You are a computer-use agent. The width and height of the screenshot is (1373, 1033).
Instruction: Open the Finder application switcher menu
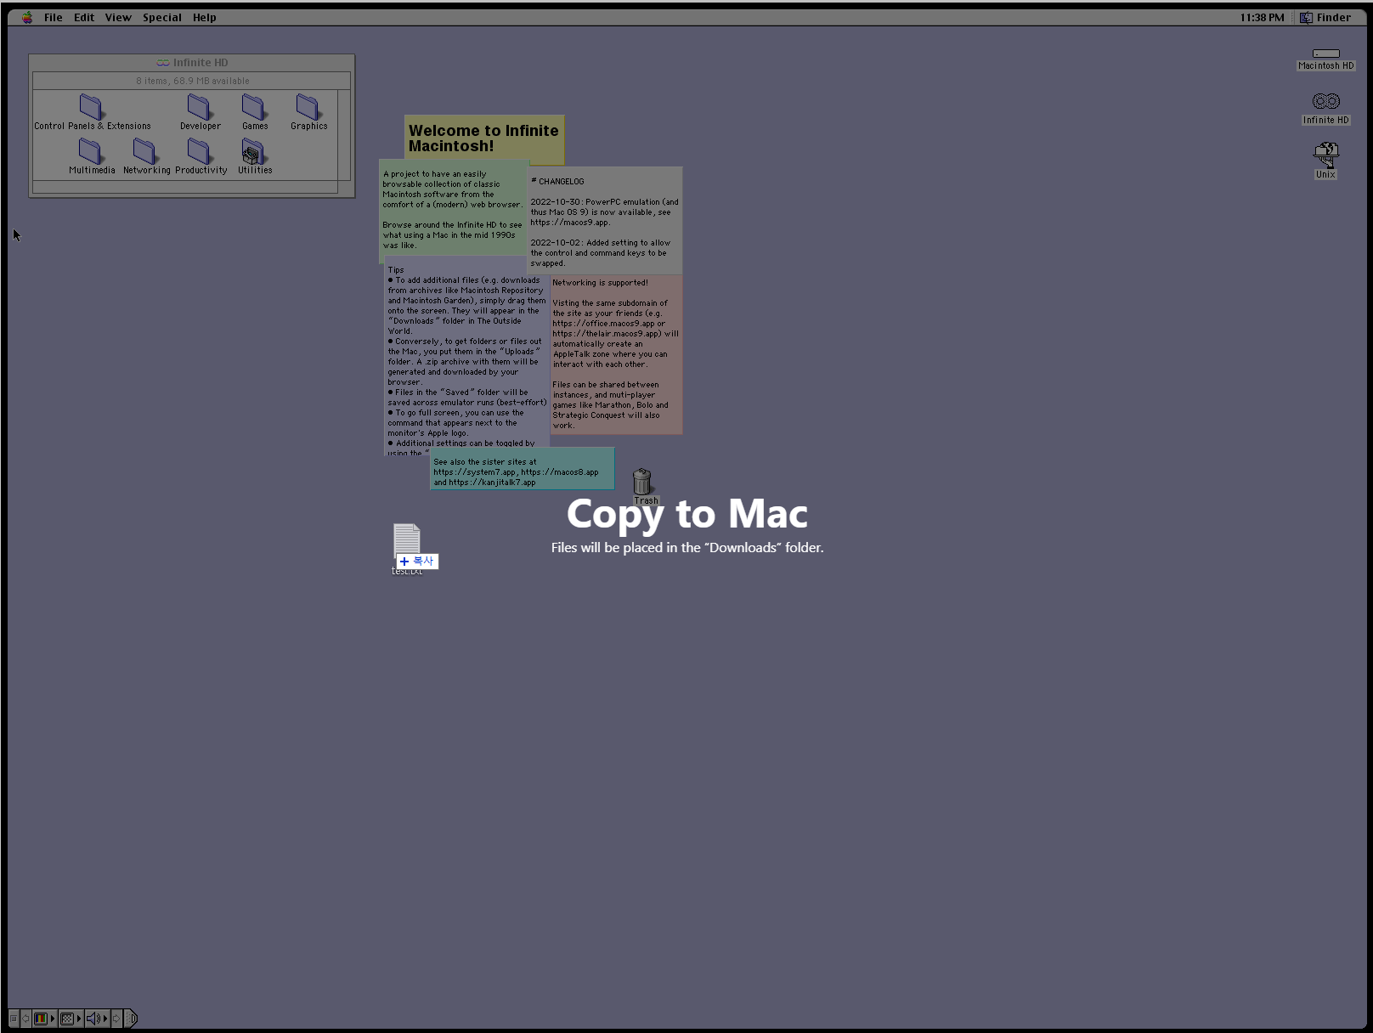1325,17
